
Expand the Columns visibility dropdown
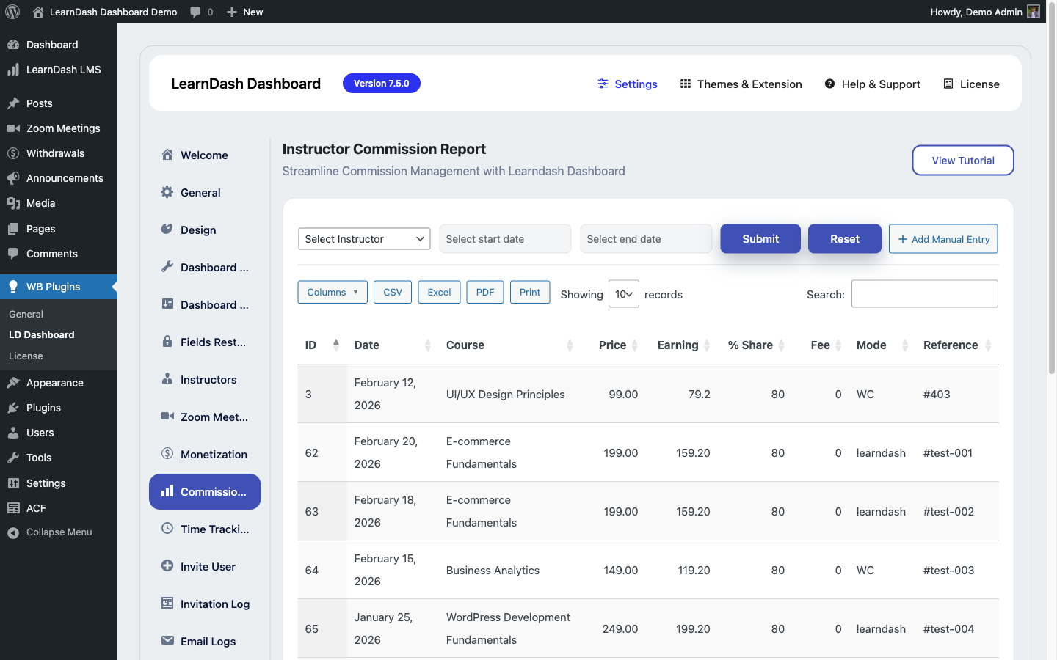(x=333, y=292)
